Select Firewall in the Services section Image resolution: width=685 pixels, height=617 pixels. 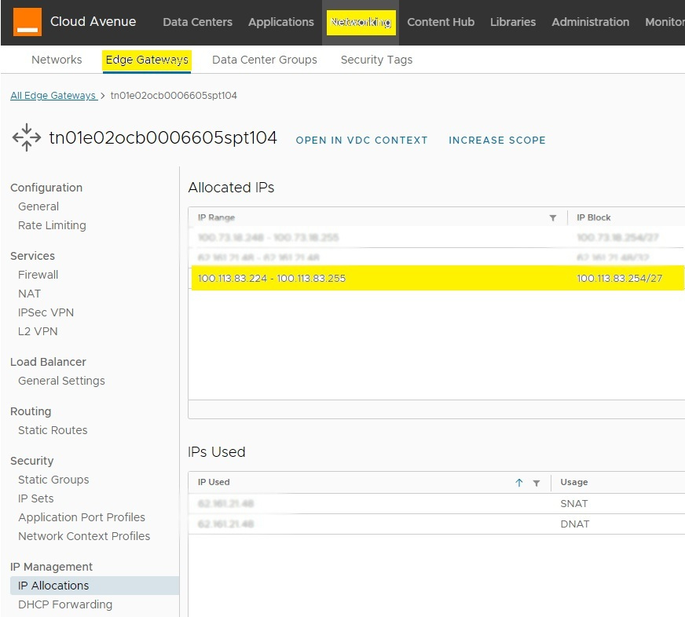[38, 275]
